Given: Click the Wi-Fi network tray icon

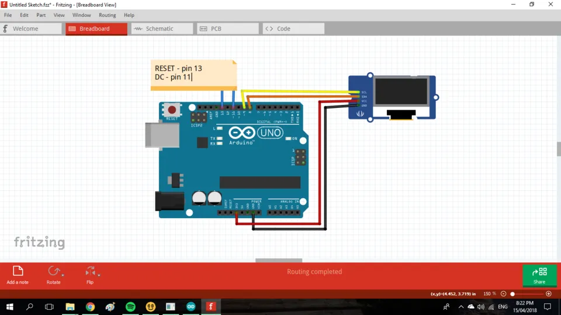Looking at the screenshot, I should pos(491,307).
